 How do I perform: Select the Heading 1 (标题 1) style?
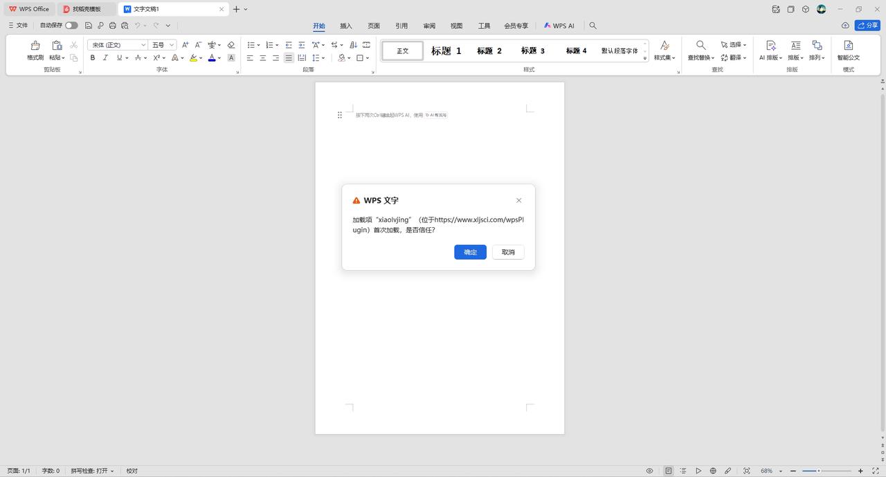click(446, 51)
